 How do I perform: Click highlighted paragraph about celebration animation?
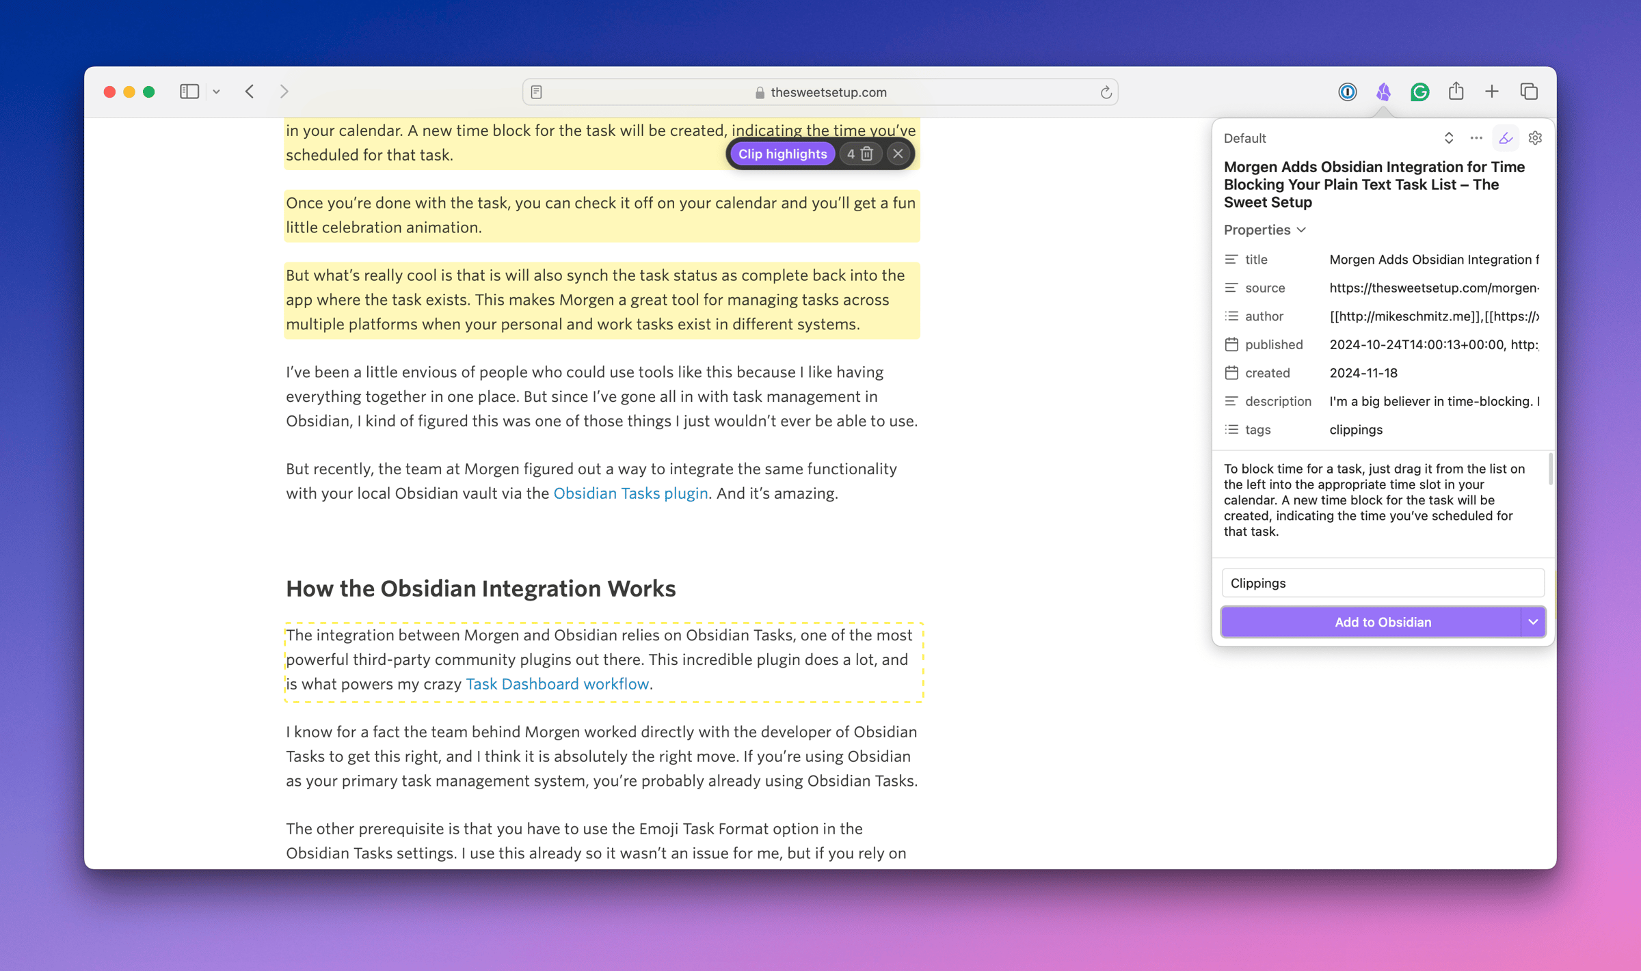point(602,215)
